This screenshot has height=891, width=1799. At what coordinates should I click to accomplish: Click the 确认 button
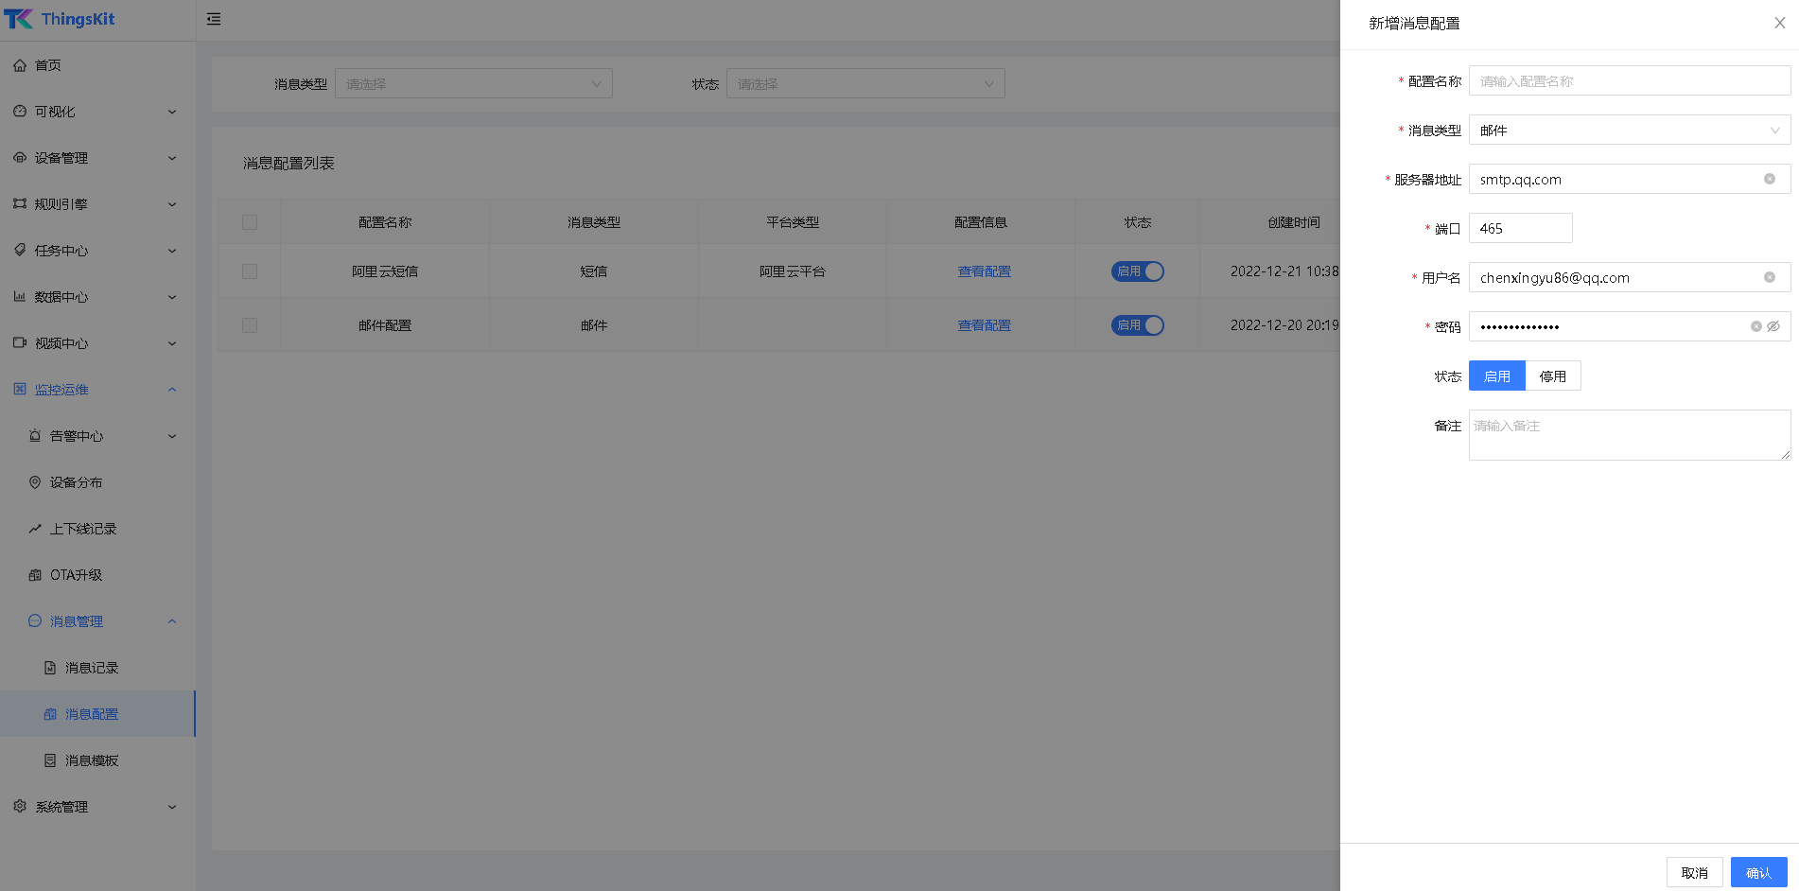pyautogui.click(x=1758, y=872)
